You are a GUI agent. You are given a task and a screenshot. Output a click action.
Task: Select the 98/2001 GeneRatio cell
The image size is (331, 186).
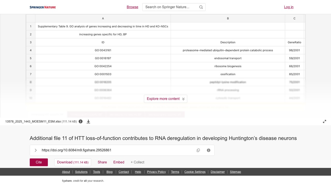click(x=295, y=50)
